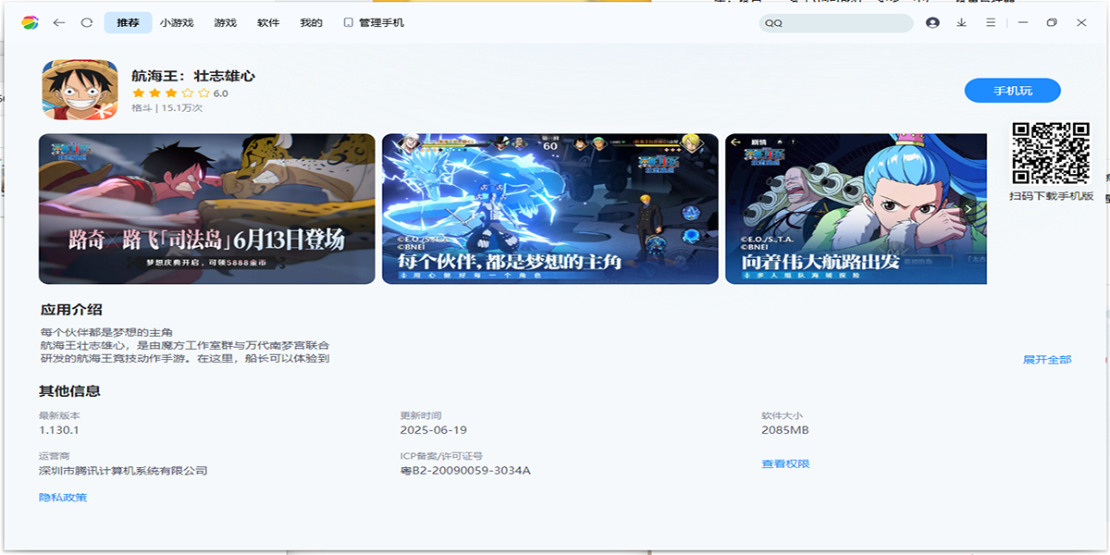Image resolution: width=1110 pixels, height=555 pixels.
Task: Open the 我的 tab
Action: click(311, 22)
